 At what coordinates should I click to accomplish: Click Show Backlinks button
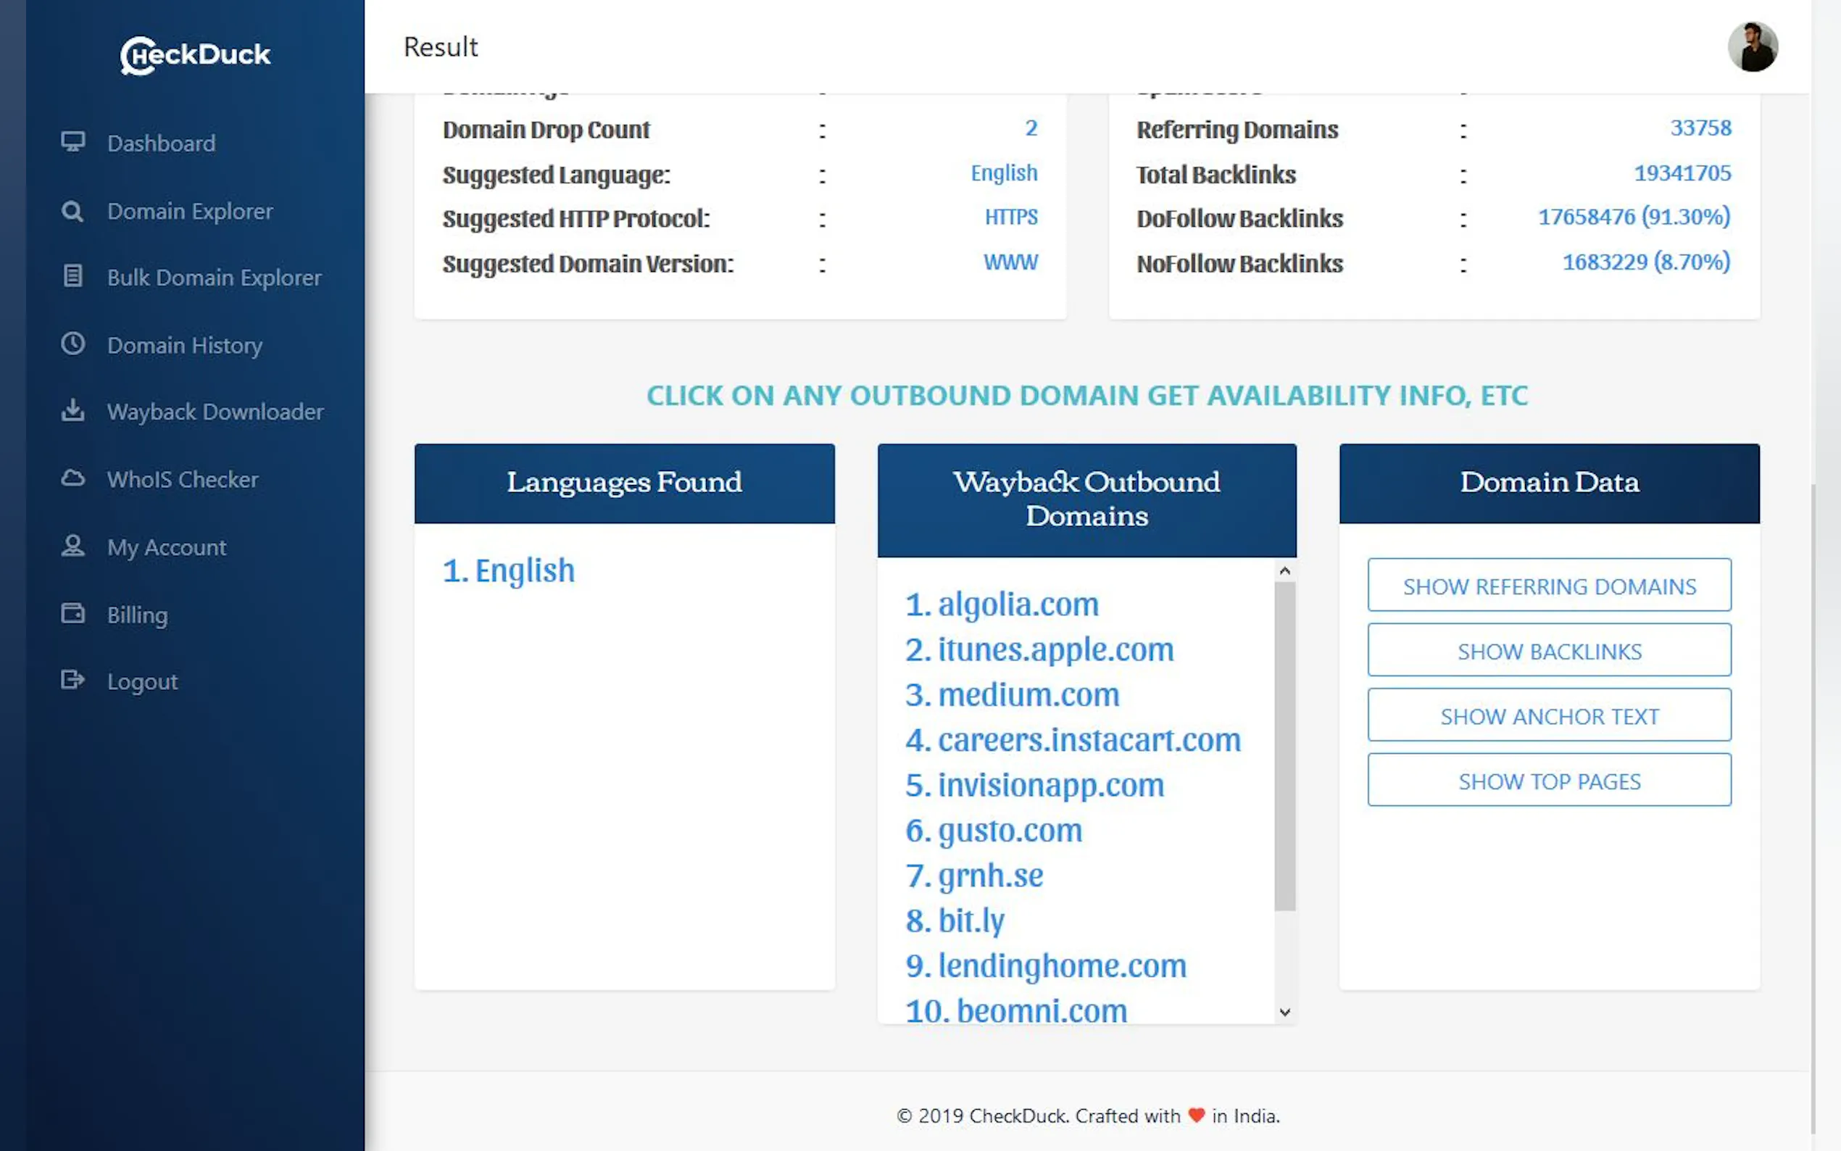(x=1549, y=650)
